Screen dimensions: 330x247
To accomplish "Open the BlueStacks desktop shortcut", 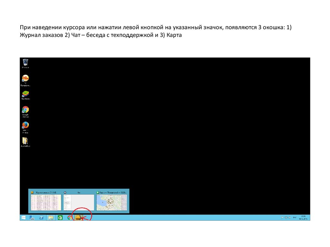I will [25, 94].
